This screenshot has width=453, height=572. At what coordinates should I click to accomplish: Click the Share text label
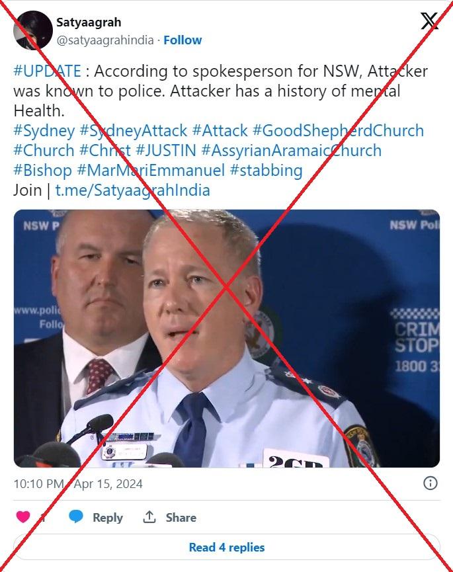pos(181,517)
